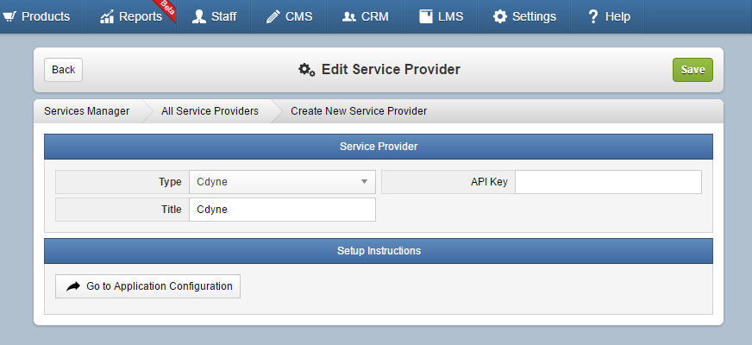Click the Type dropdown arrow
This screenshot has width=752, height=345.
click(x=364, y=182)
